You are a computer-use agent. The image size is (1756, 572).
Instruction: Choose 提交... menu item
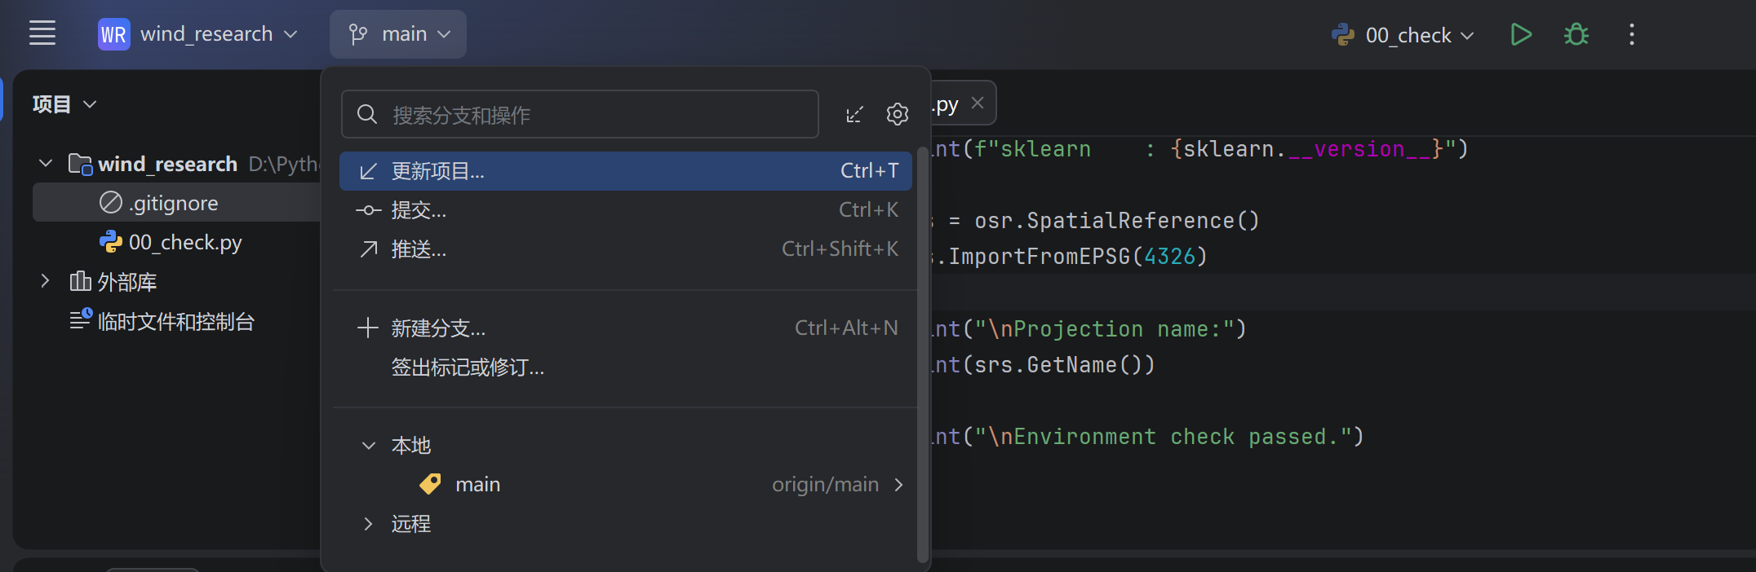pyautogui.click(x=625, y=210)
